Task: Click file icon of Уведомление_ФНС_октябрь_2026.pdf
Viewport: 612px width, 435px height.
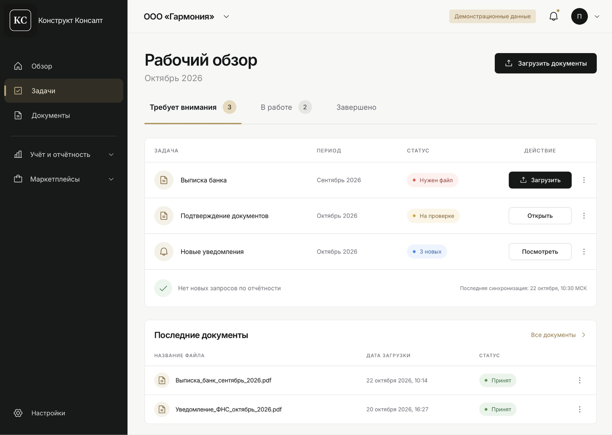Action: 162,409
